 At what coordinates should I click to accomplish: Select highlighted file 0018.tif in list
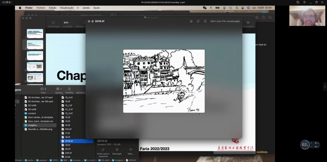[x=77, y=141]
